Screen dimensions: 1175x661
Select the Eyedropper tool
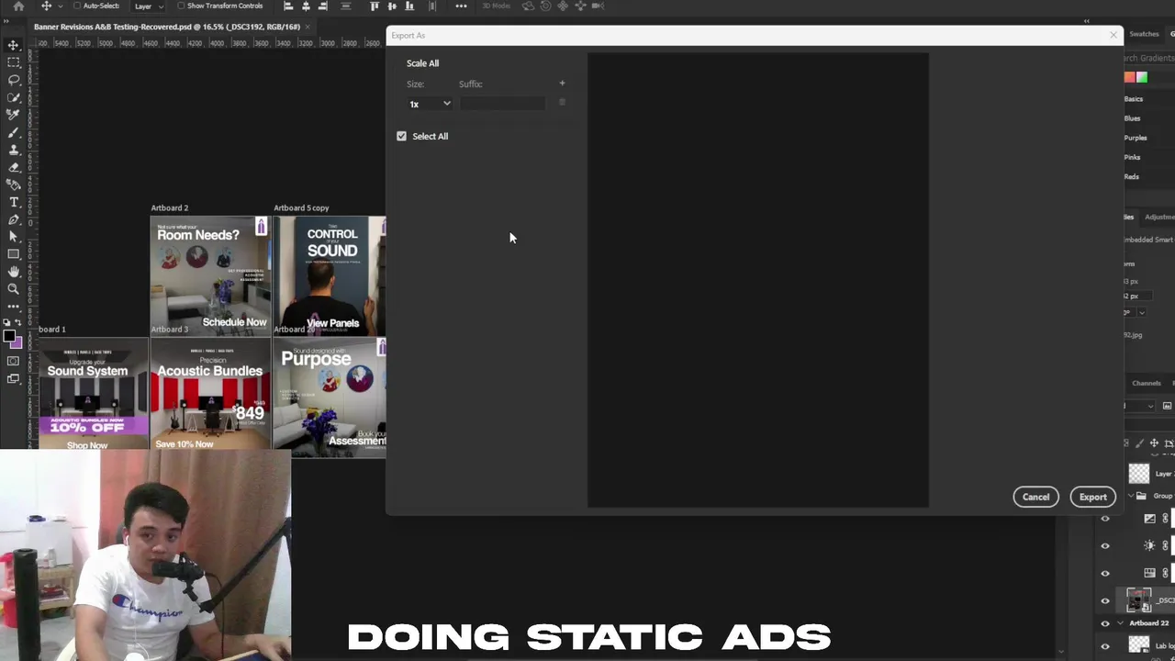coord(13,115)
